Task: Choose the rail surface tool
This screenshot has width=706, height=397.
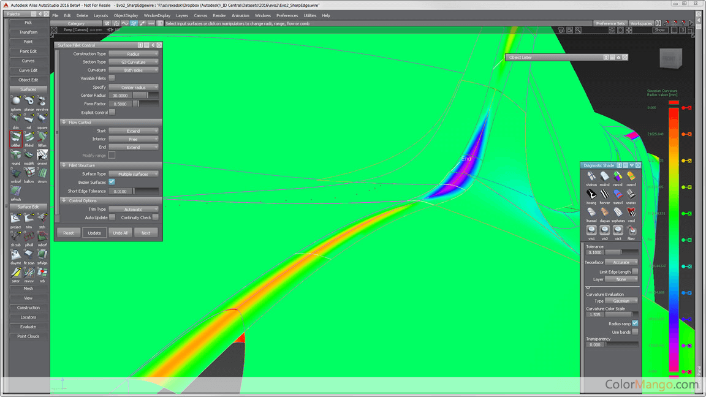Action: (x=29, y=119)
